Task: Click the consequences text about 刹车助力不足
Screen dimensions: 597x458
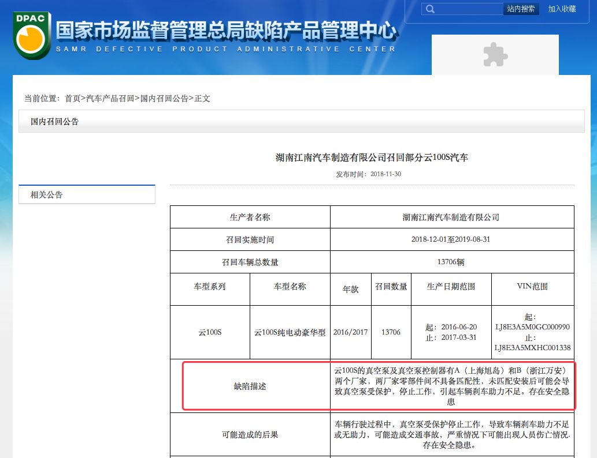Action: tap(451, 434)
